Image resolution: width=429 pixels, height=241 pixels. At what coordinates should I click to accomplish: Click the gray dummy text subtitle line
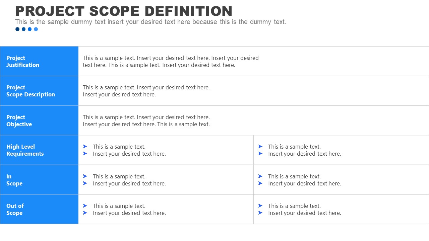pyautogui.click(x=150, y=22)
